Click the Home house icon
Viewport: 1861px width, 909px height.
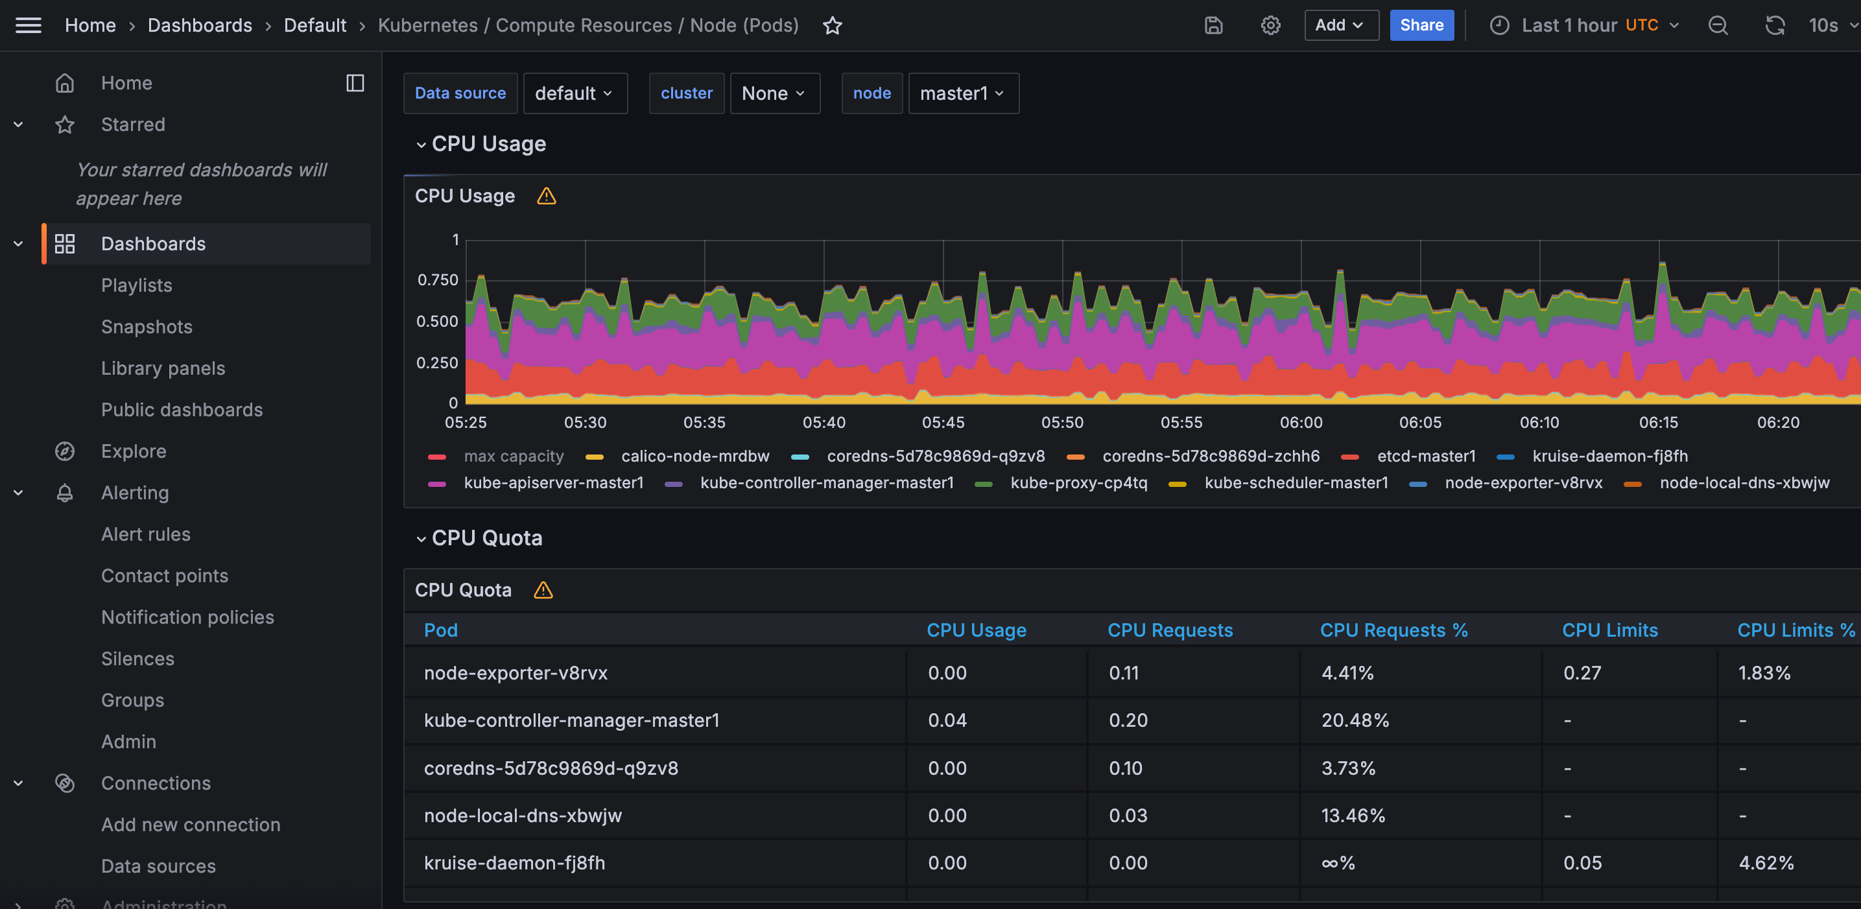(65, 83)
